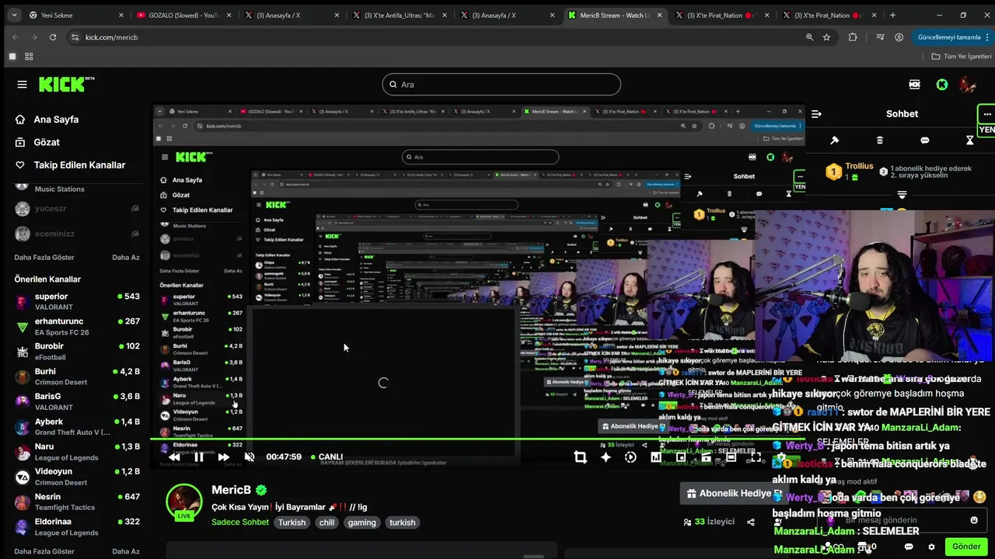The width and height of the screenshot is (995, 559).
Task: Toggle theater mode in player
Action: (731, 457)
